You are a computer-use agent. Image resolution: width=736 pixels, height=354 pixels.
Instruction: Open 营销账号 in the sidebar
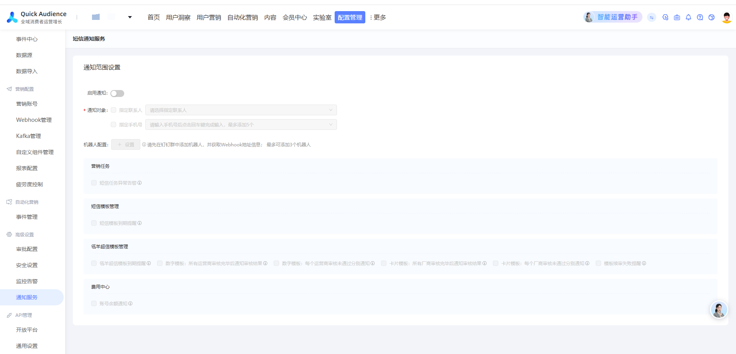click(x=27, y=104)
